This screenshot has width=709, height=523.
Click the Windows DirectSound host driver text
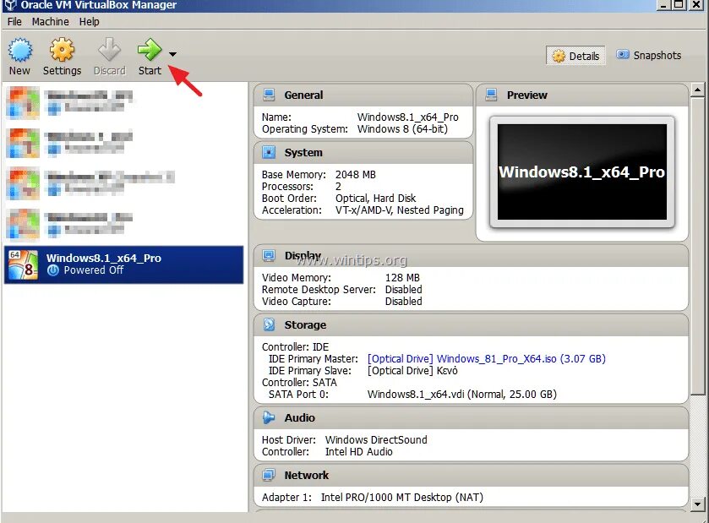tap(376, 440)
